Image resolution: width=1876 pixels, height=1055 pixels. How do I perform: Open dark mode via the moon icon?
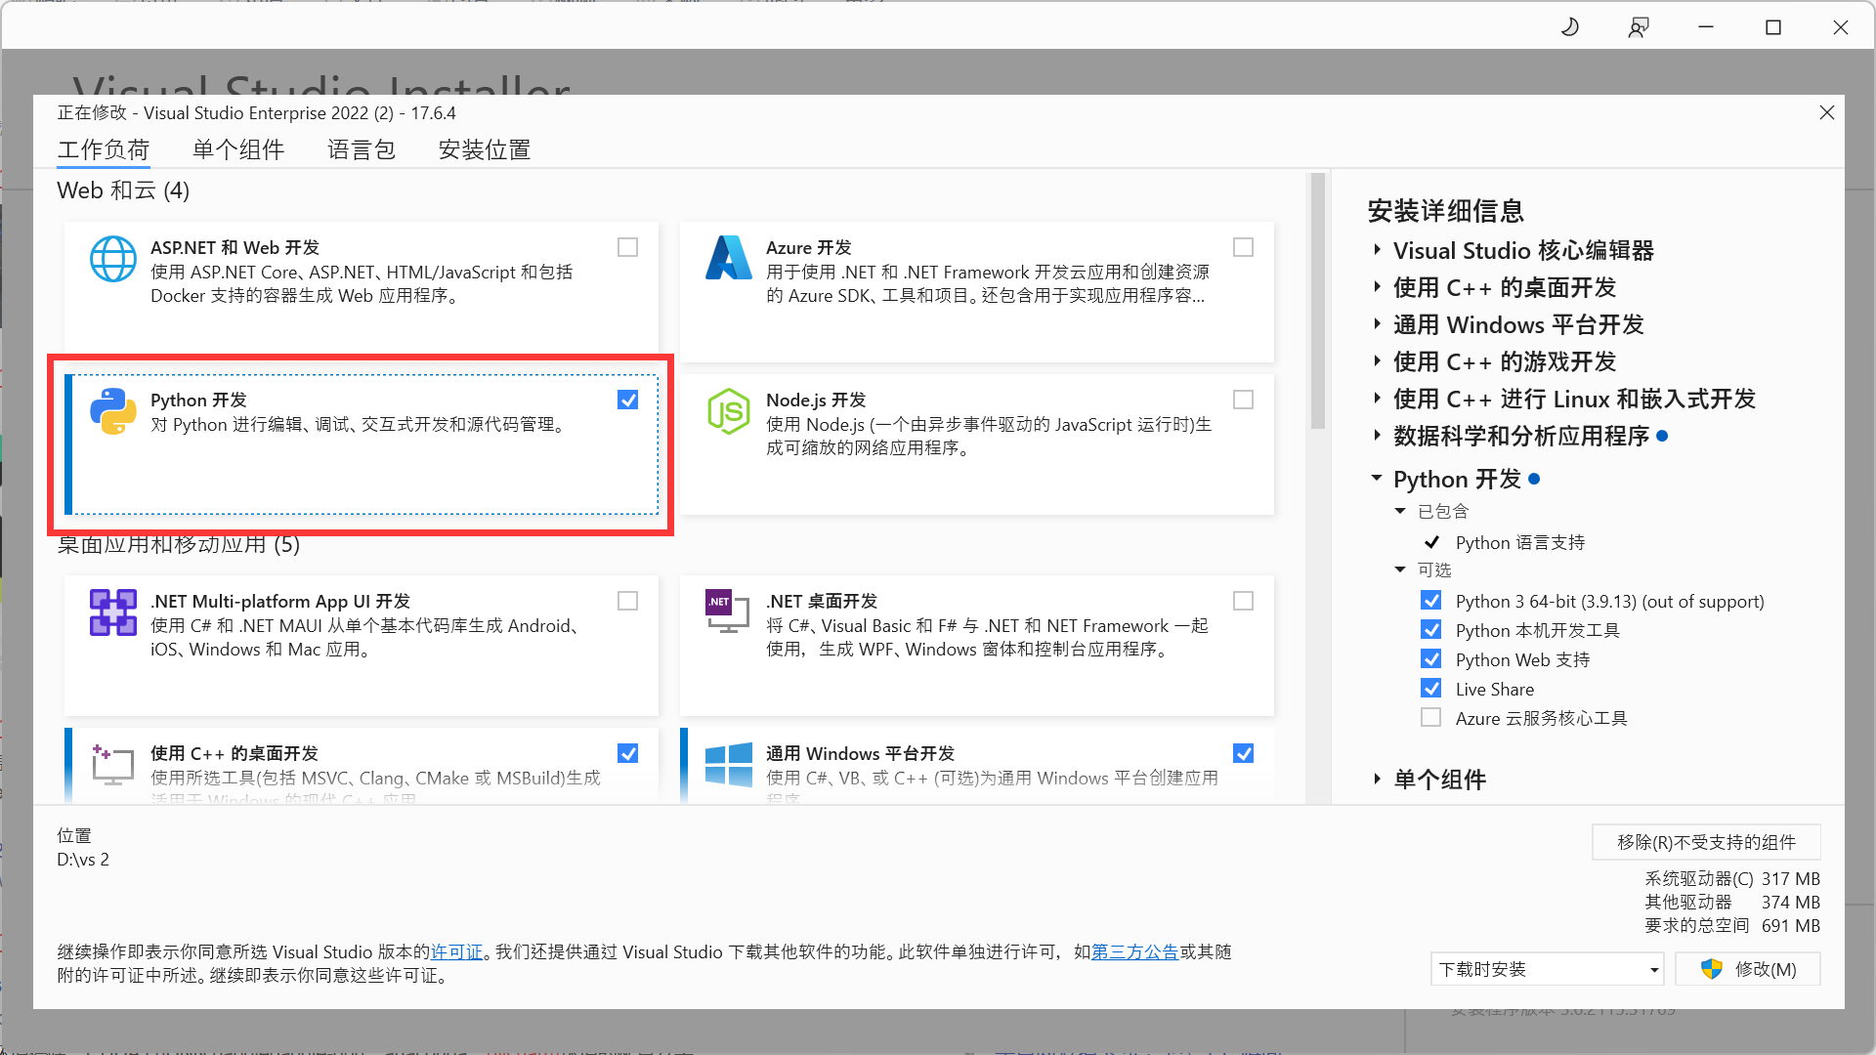pyautogui.click(x=1569, y=26)
